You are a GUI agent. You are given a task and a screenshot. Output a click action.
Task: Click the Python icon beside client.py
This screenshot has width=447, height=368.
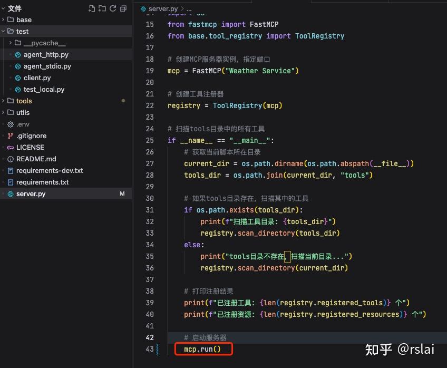pos(18,78)
